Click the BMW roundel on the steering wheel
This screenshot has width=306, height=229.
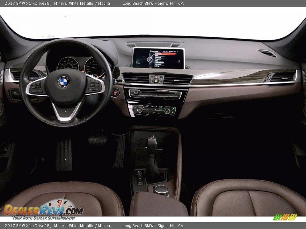tap(63, 82)
